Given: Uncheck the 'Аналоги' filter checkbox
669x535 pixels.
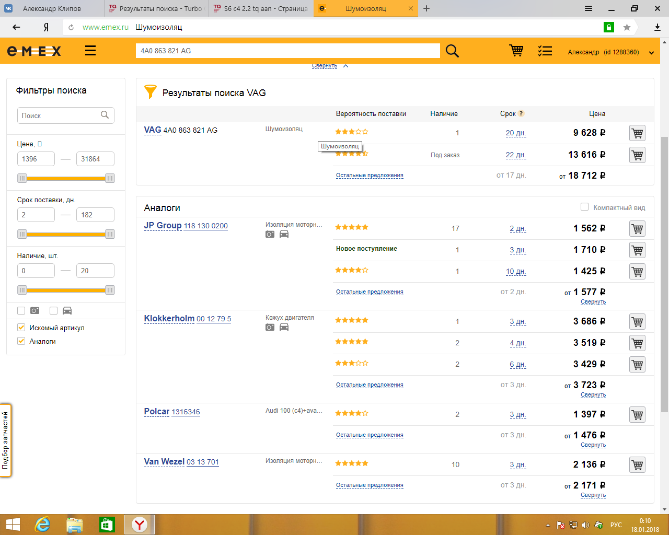Looking at the screenshot, I should tap(21, 341).
